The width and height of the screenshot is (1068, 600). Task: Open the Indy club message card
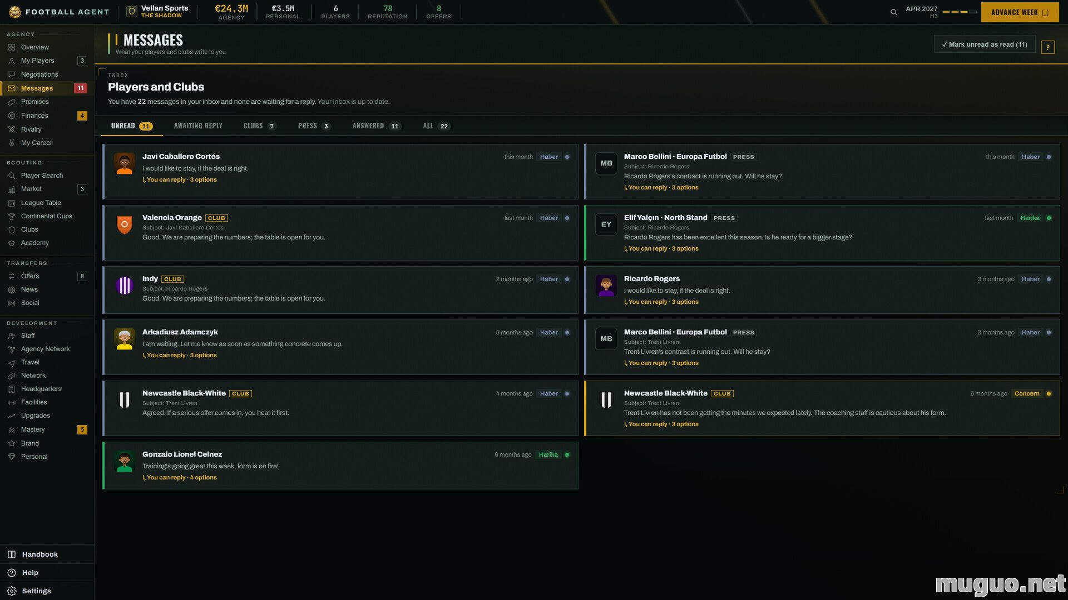(x=340, y=289)
